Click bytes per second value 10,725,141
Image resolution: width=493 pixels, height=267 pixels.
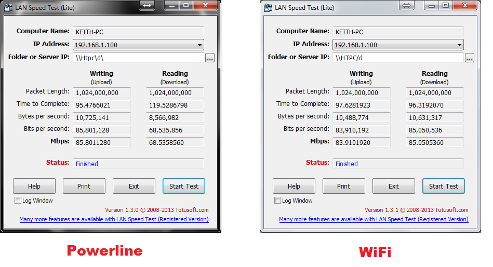coord(102,117)
